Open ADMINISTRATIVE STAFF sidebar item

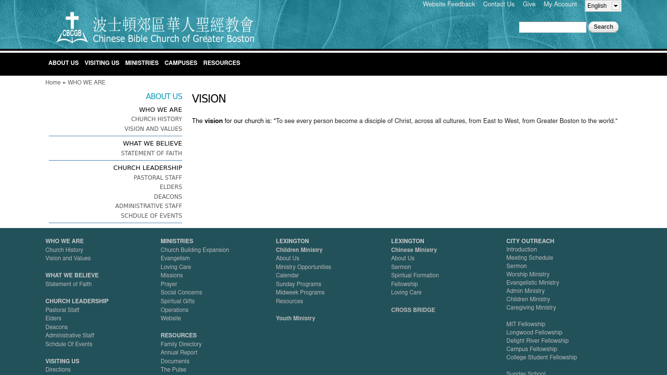pos(148,206)
